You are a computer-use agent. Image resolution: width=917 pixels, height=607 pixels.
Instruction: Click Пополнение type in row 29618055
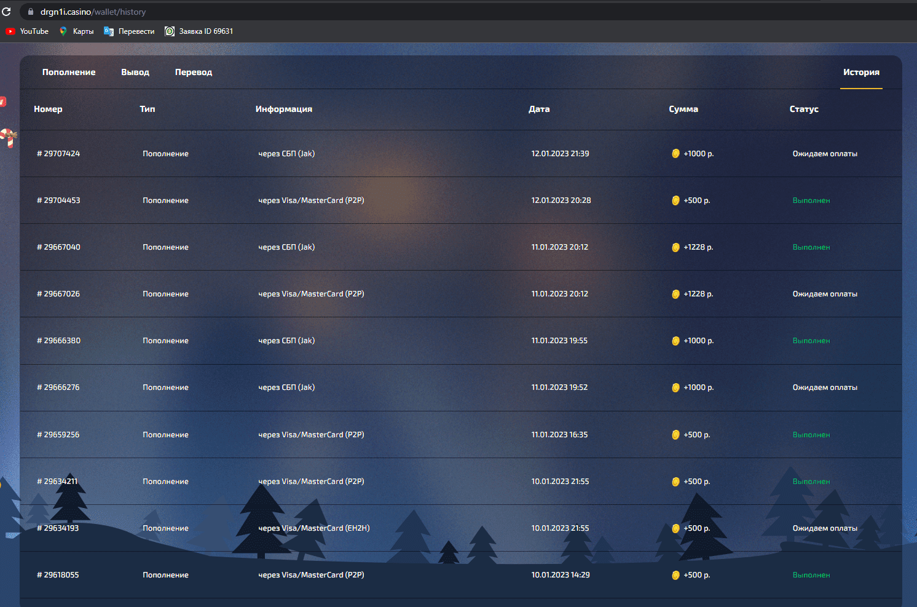pyautogui.click(x=165, y=575)
